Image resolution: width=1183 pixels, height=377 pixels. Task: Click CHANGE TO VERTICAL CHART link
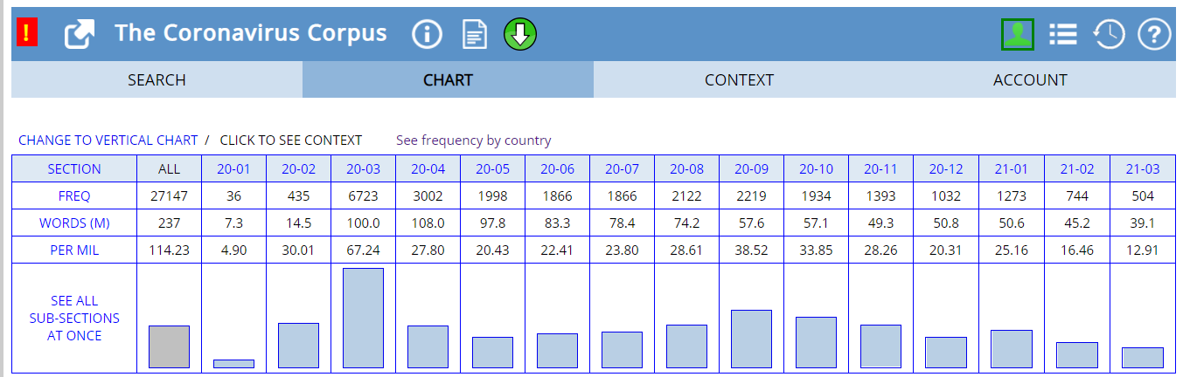click(x=108, y=140)
